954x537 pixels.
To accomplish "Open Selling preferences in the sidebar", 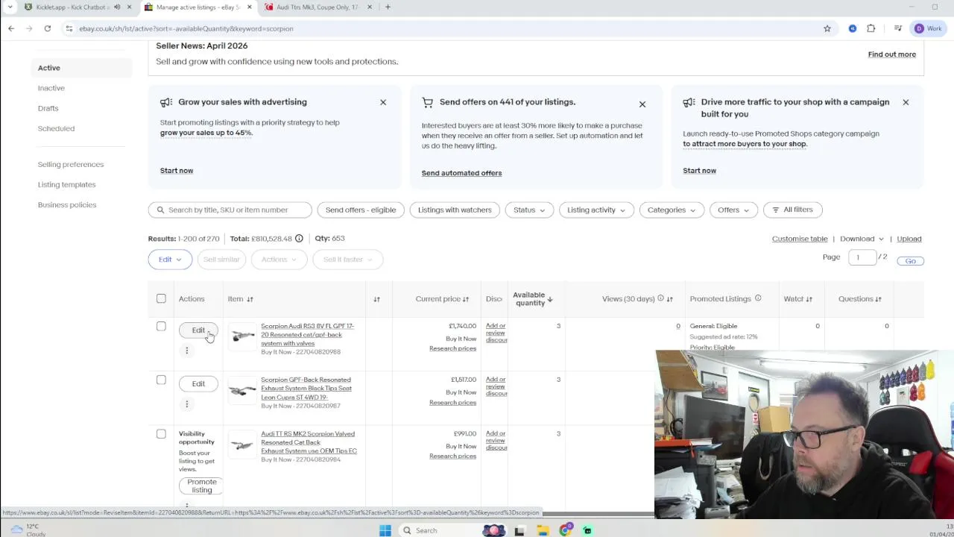I will (x=71, y=164).
